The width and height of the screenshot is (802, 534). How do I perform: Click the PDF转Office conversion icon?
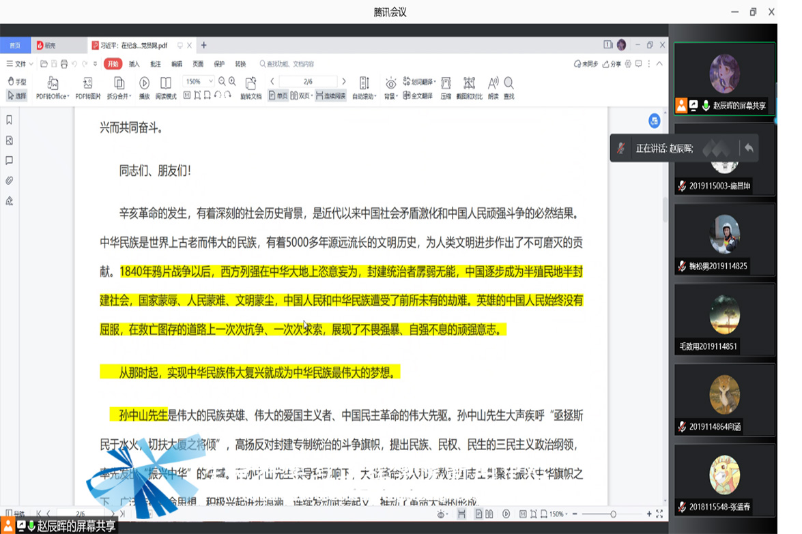[x=53, y=83]
